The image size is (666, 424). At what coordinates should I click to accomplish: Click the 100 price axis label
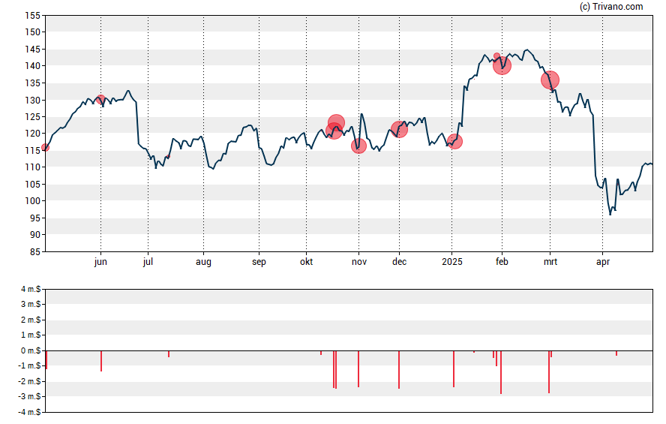tap(33, 201)
